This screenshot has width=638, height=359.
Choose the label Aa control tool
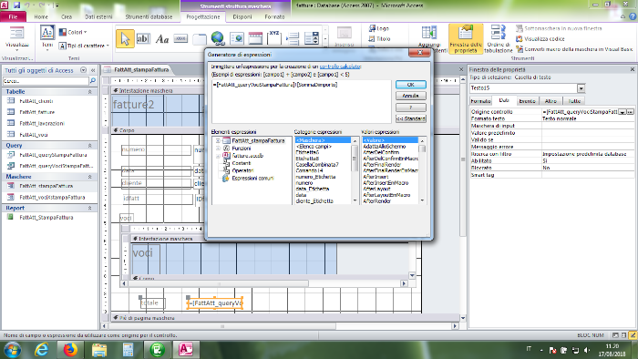[162, 39]
